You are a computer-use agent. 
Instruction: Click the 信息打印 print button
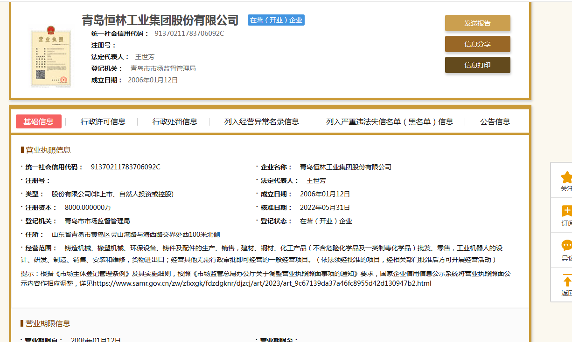477,65
